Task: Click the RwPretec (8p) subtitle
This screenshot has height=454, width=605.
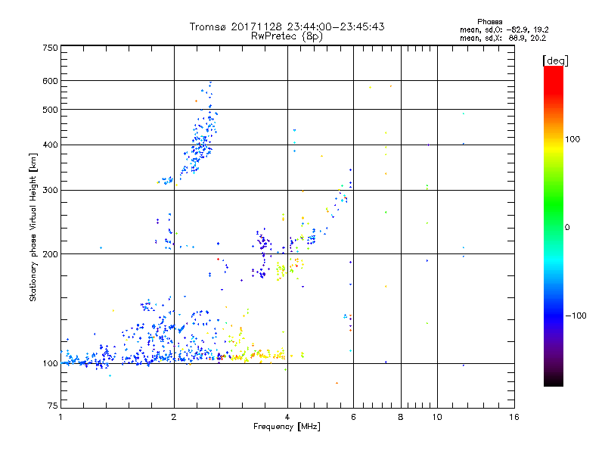Action: 287,36
